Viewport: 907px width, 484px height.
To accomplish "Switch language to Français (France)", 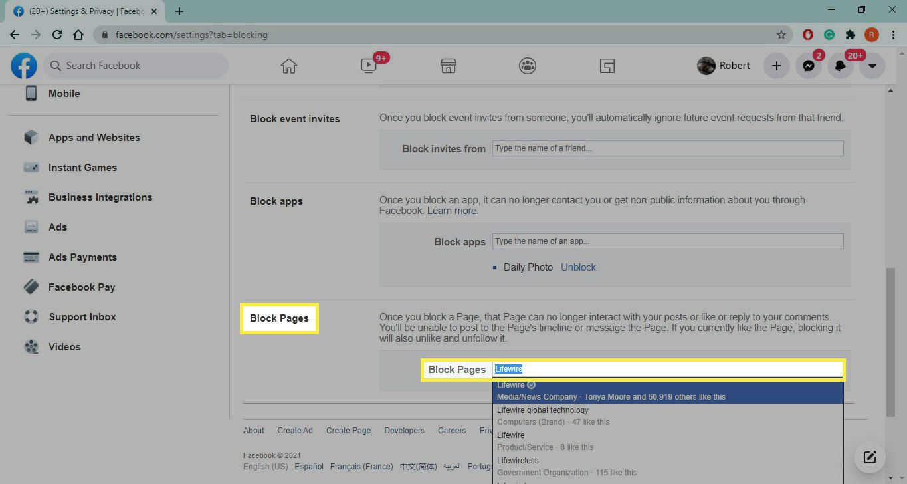I will coord(361,467).
